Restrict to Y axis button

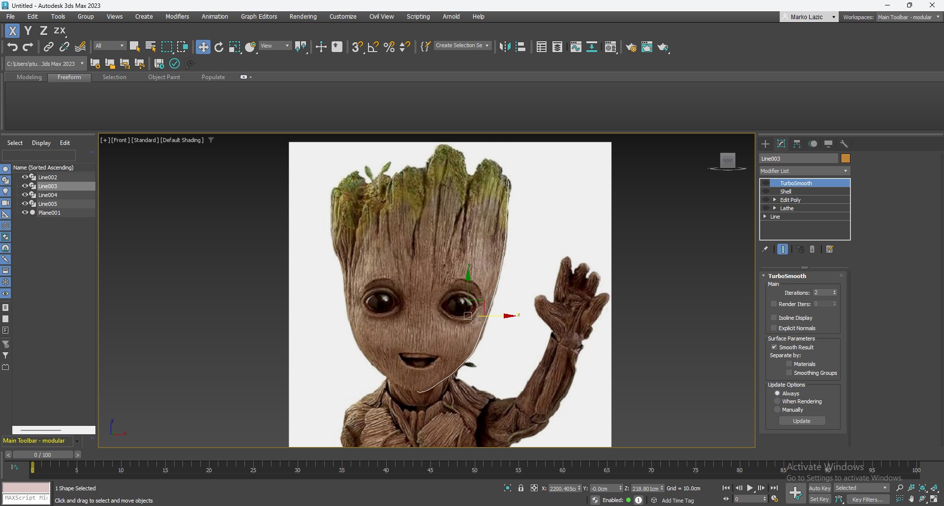point(28,30)
